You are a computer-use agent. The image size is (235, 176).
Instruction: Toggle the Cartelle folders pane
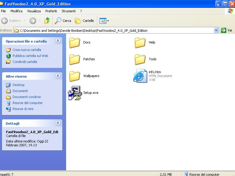(84, 21)
